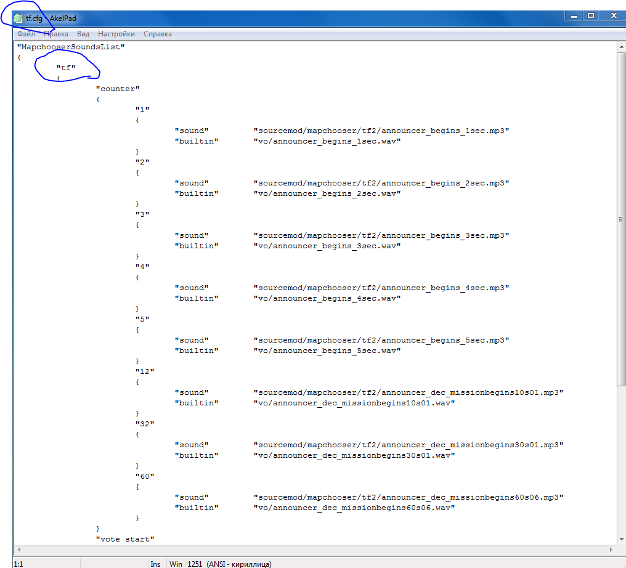The width and height of the screenshot is (626, 568).
Task: Click the "builtin" key under section "1"
Action: pos(196,141)
